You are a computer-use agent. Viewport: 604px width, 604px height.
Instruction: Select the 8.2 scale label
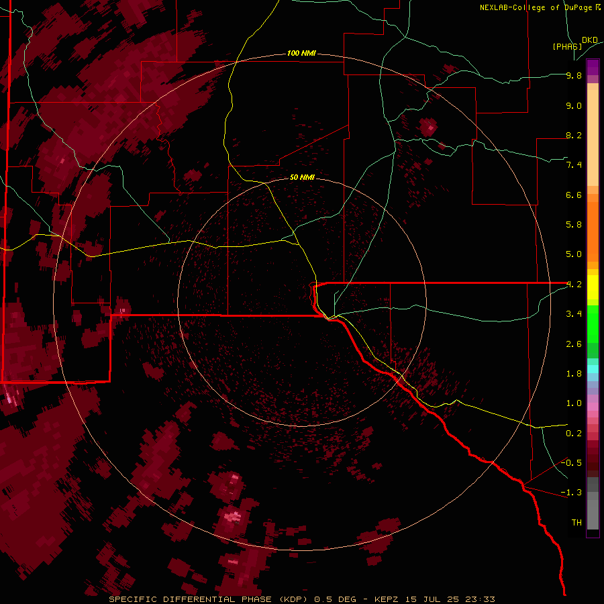(574, 135)
